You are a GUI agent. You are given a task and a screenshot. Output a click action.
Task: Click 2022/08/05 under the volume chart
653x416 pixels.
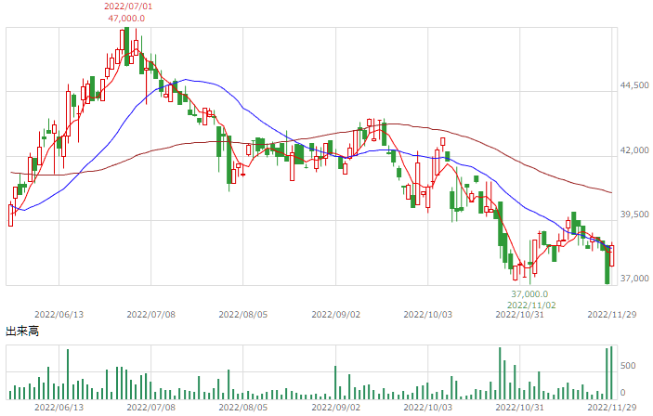pyautogui.click(x=242, y=408)
